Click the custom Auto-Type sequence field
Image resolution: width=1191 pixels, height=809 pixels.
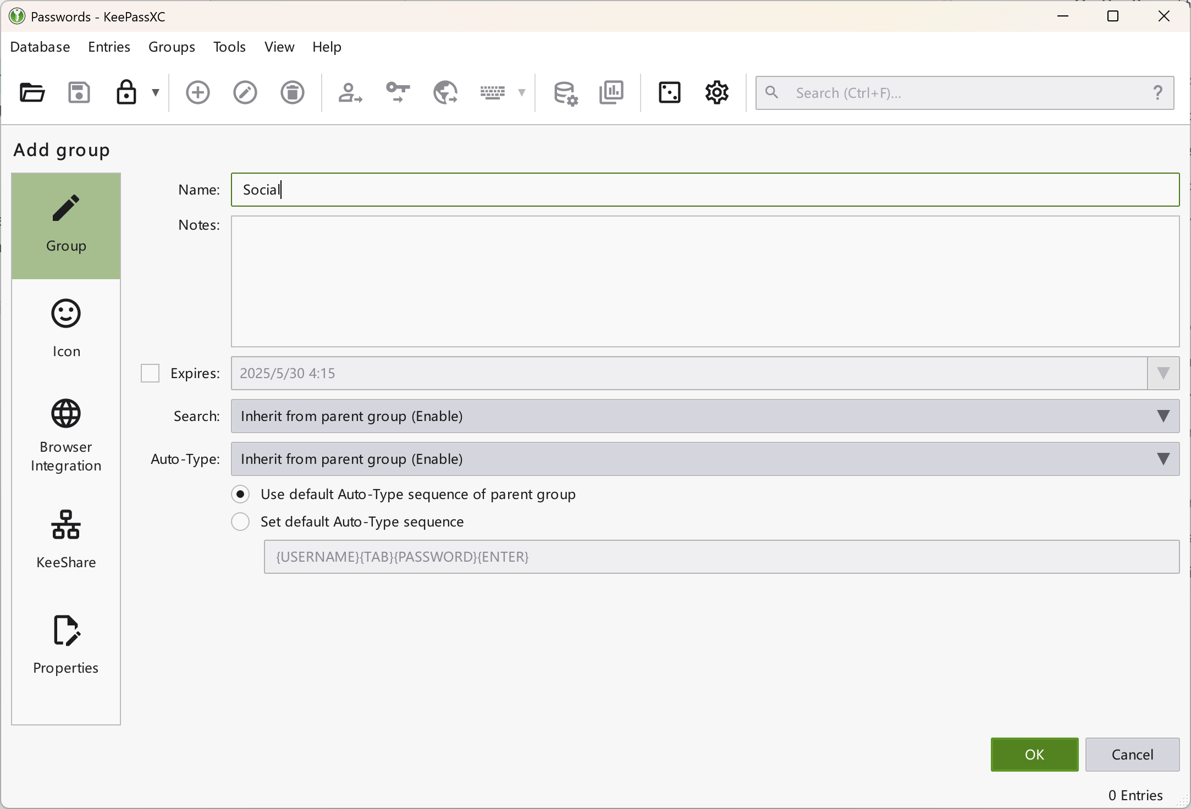point(721,557)
